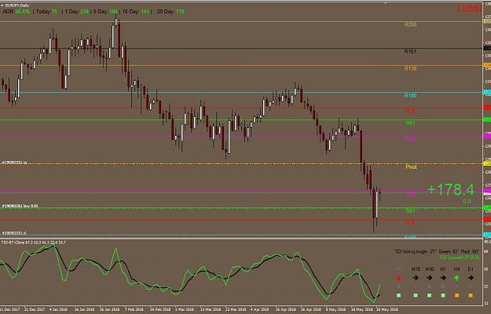491x314 pixels.
Task: Click the +178.4 profit readout
Action: pos(451,189)
